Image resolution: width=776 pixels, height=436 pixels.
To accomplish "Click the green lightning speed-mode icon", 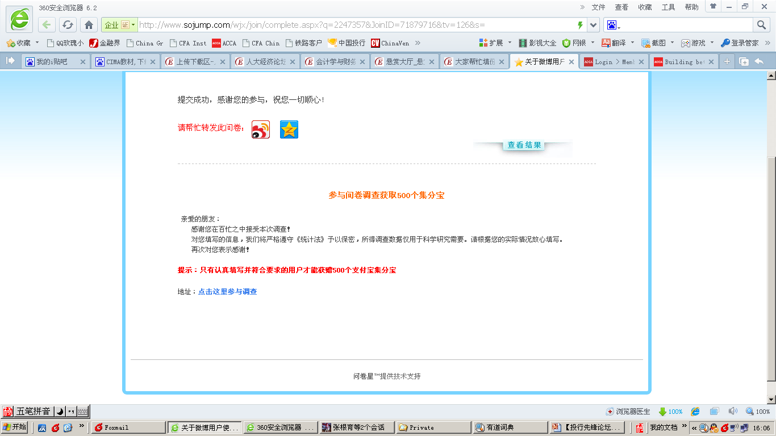I will tap(580, 25).
